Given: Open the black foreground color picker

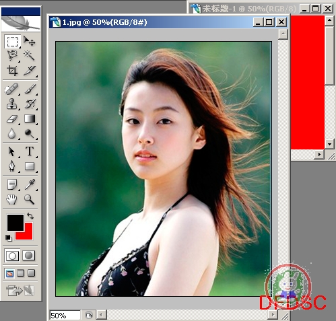Looking at the screenshot, I should point(15,223).
